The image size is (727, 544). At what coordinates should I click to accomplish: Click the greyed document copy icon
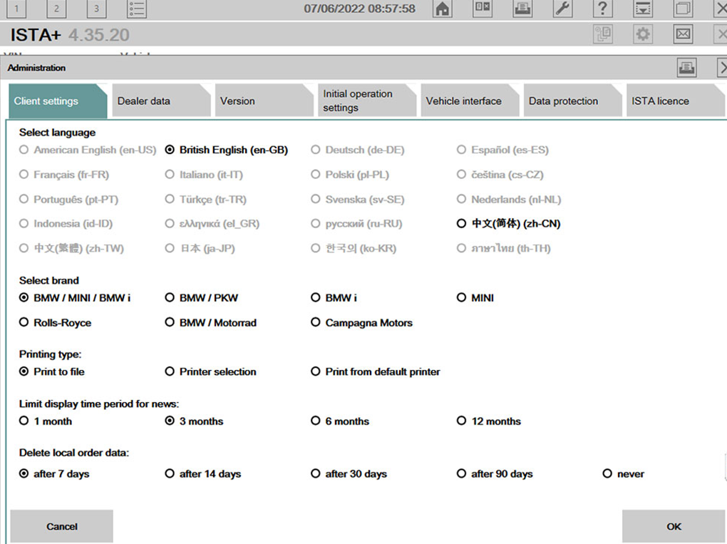coord(603,34)
